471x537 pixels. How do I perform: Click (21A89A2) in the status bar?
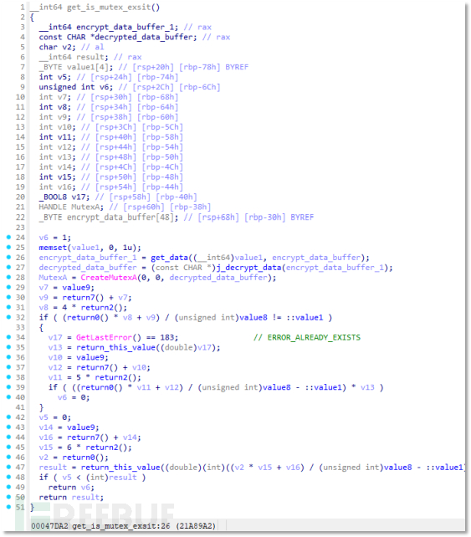tap(196, 525)
